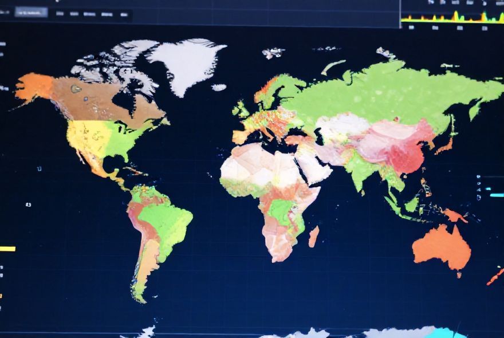The height and width of the screenshot is (338, 504).
Task: Select orange Alaska on the map
Action: click(x=33, y=87)
